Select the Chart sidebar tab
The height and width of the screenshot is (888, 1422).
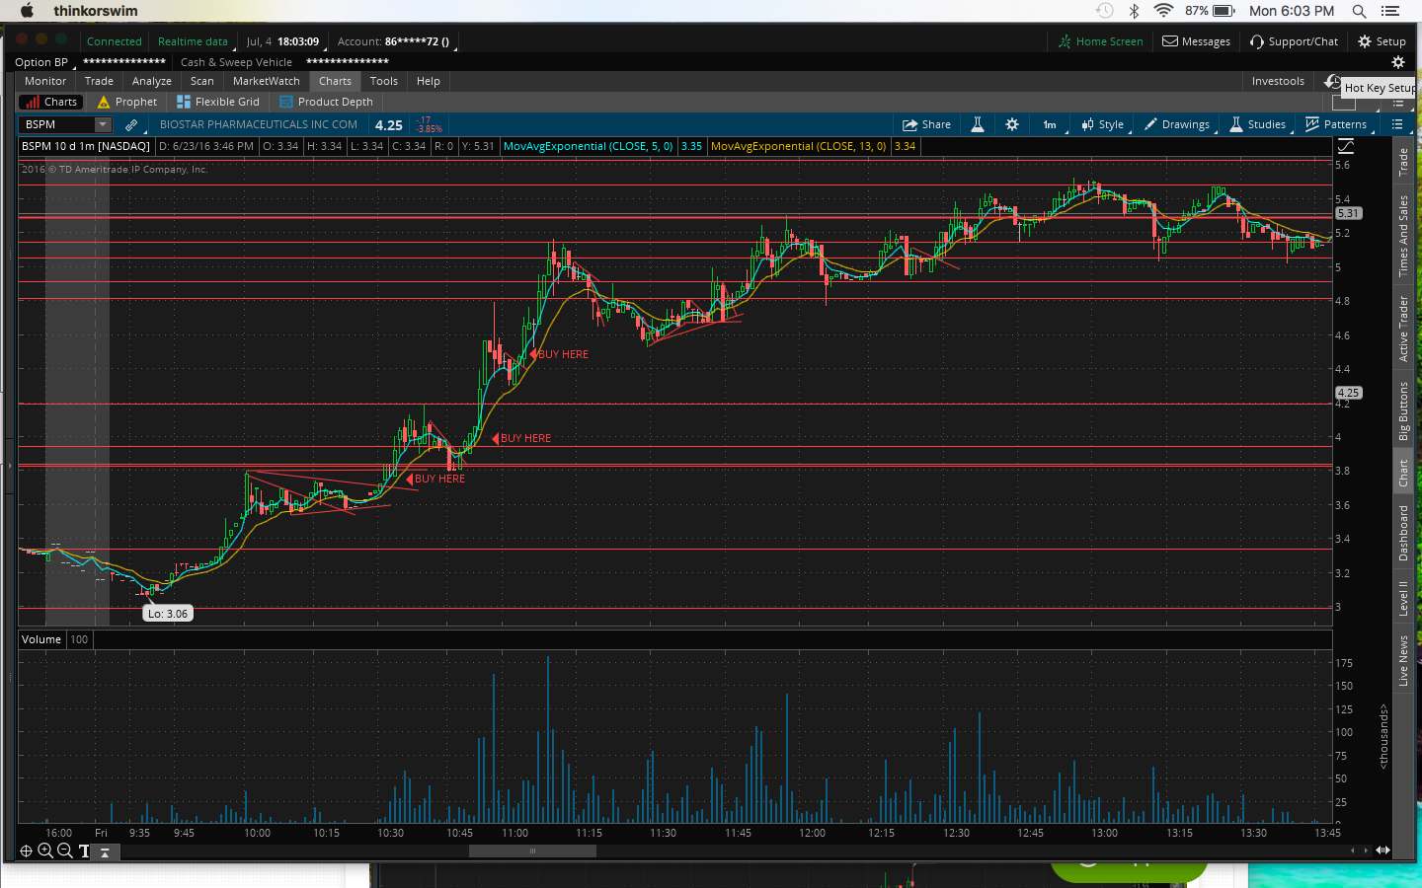coord(1403,473)
